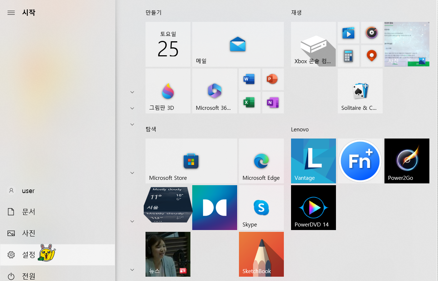Open 설정 with the gear icon
The height and width of the screenshot is (281, 438).
(57, 255)
